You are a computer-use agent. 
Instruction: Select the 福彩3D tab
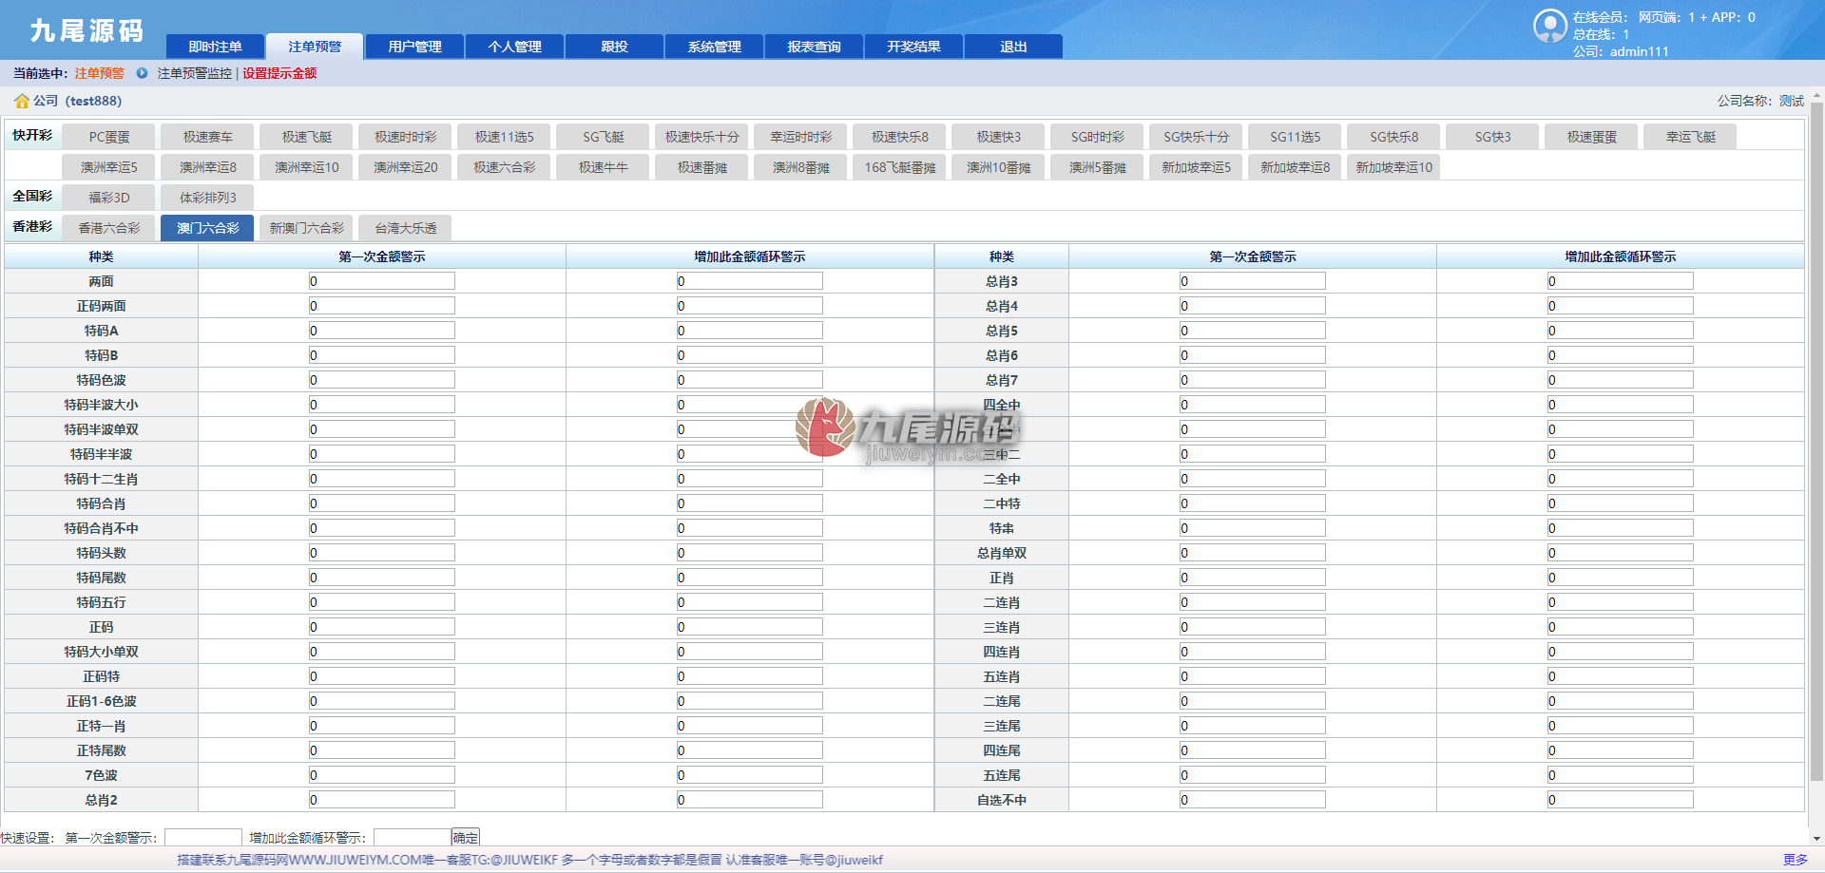tap(109, 198)
